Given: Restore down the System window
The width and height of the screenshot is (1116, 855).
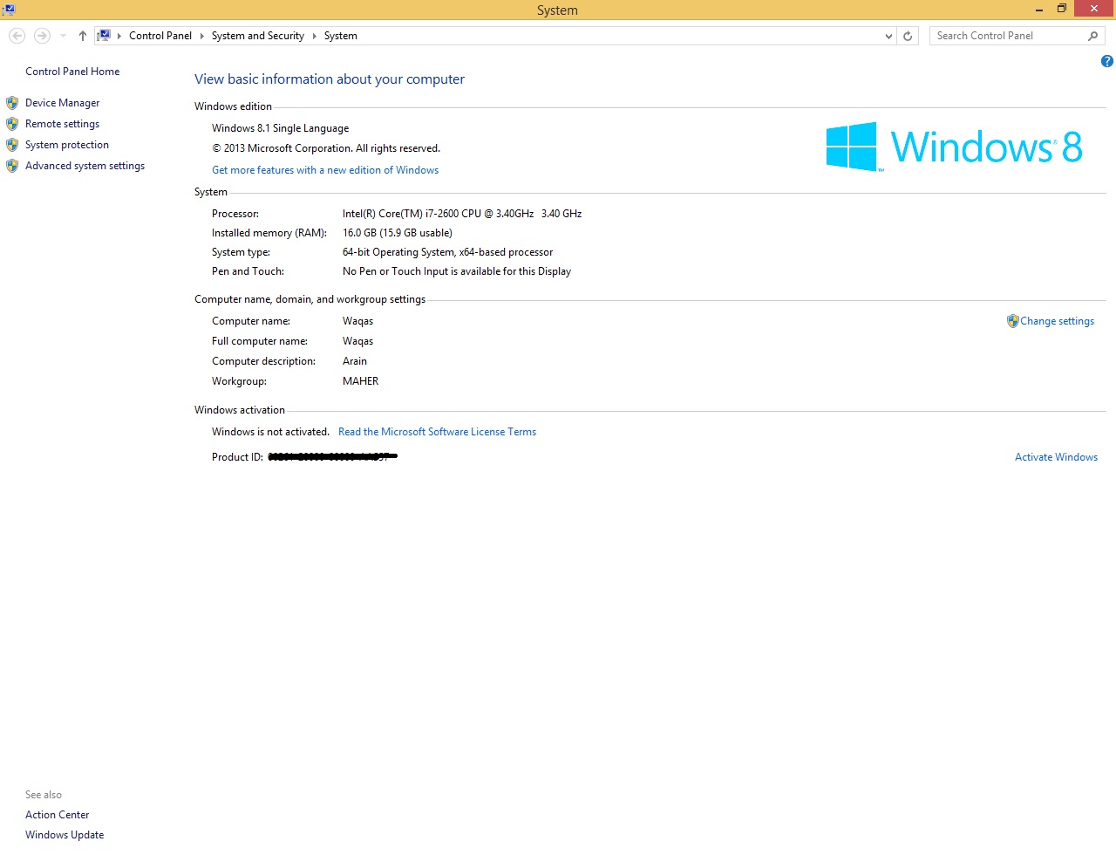Looking at the screenshot, I should tap(1062, 10).
